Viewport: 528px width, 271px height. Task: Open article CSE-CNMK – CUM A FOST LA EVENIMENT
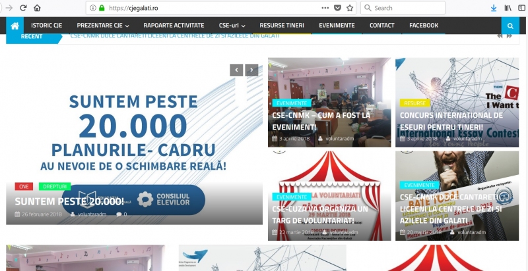coord(321,121)
